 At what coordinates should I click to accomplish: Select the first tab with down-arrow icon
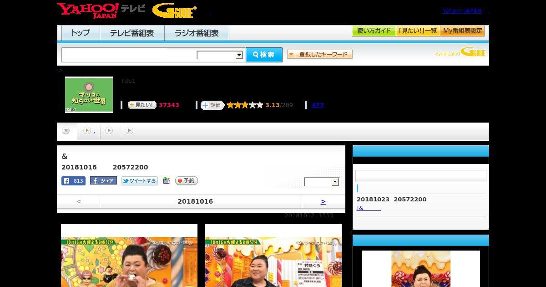[66, 131]
